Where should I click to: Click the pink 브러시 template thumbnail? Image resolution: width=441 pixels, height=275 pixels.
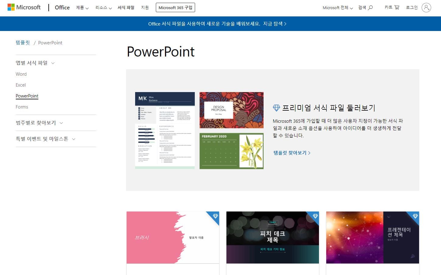tap(173, 237)
